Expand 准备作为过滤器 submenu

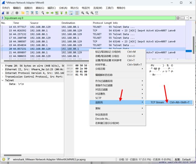pyautogui.click(x=117, y=85)
